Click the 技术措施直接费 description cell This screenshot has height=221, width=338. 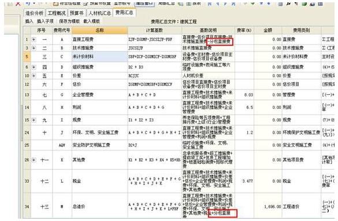pyautogui.click(x=208, y=48)
